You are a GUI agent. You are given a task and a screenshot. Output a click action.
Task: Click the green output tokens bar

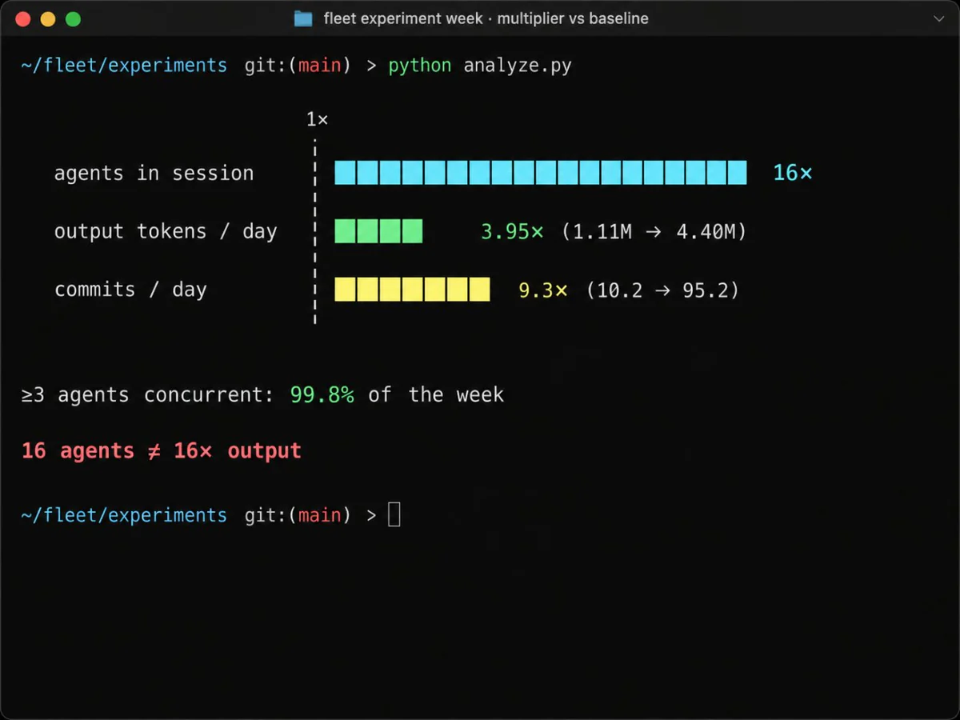click(x=378, y=231)
